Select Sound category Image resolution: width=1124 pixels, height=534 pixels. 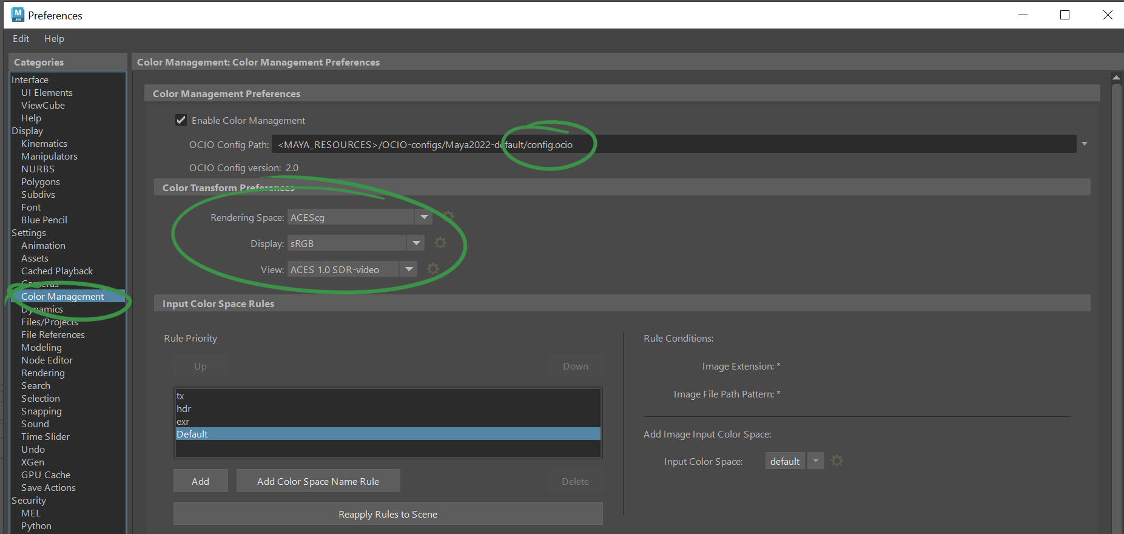[x=35, y=424]
